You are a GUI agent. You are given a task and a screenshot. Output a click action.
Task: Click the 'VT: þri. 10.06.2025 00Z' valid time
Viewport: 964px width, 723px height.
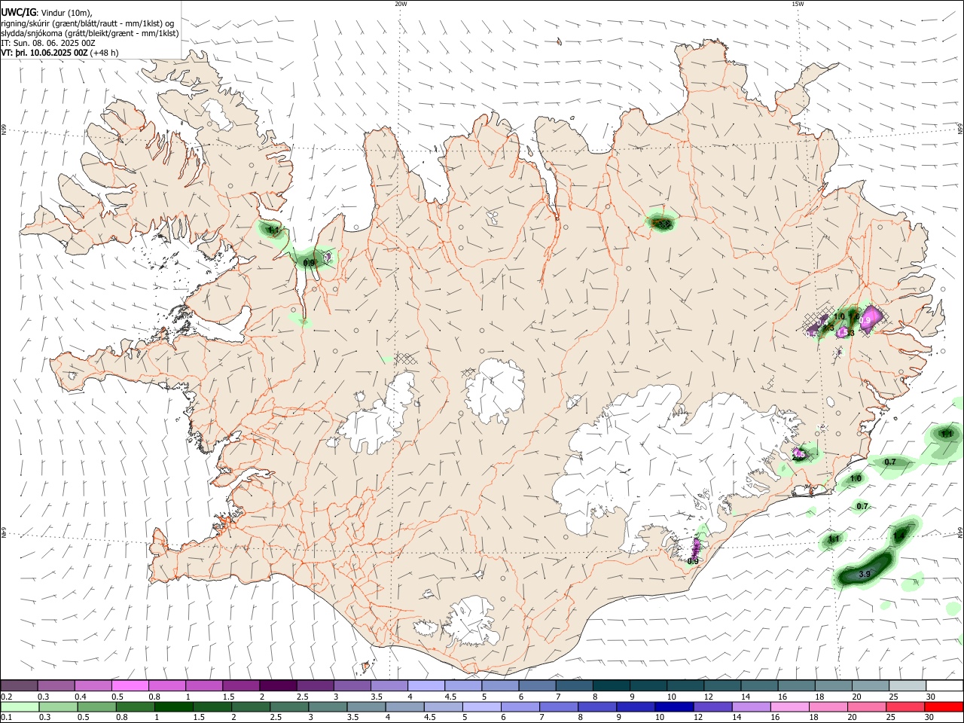(45, 53)
